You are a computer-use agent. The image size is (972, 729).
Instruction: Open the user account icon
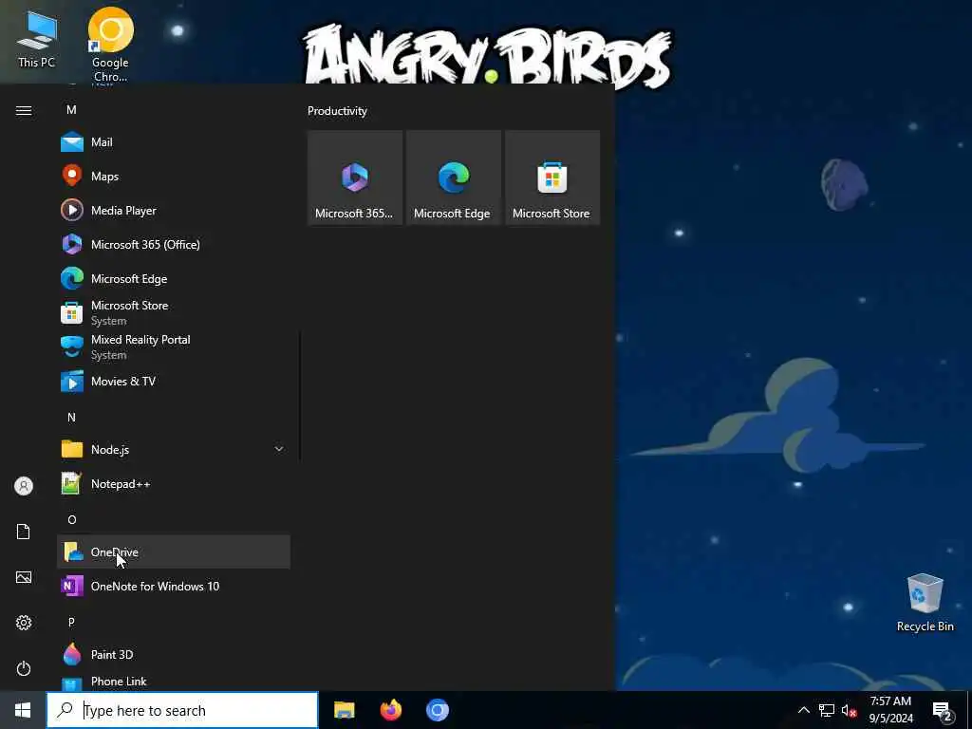tap(24, 486)
